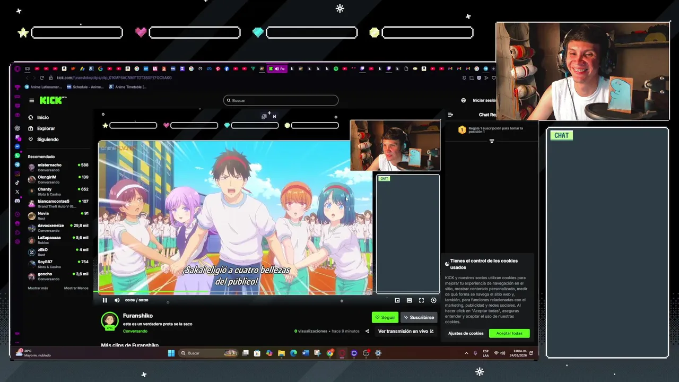Go to Siguiendo in Kick sidebar
679x382 pixels.
click(43, 140)
